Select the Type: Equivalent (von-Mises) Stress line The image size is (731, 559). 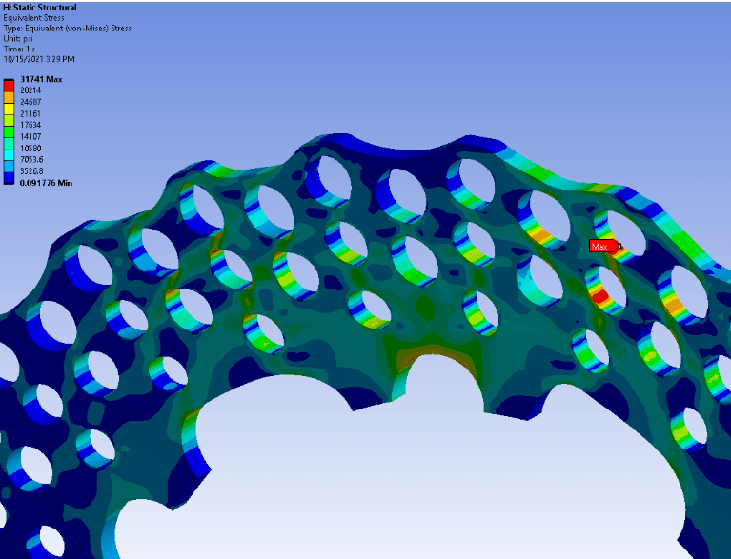coord(67,29)
